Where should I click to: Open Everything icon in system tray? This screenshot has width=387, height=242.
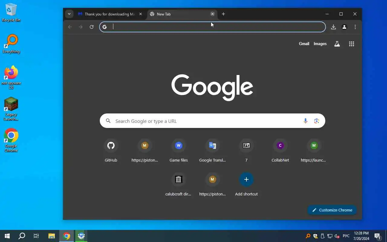point(308,236)
